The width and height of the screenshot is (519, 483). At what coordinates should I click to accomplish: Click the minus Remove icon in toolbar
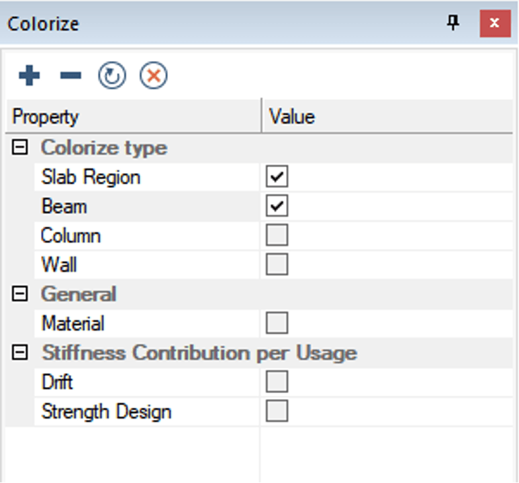(x=70, y=76)
